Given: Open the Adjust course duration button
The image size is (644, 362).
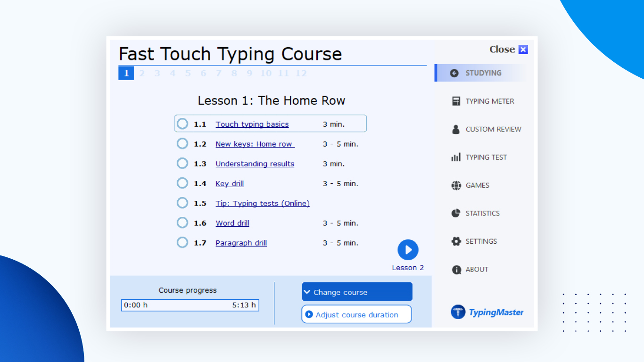Looking at the screenshot, I should click(356, 314).
